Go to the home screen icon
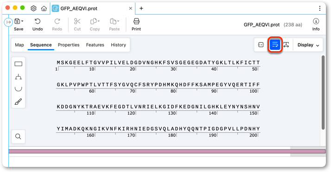The image size is (331, 172). (x=44, y=8)
